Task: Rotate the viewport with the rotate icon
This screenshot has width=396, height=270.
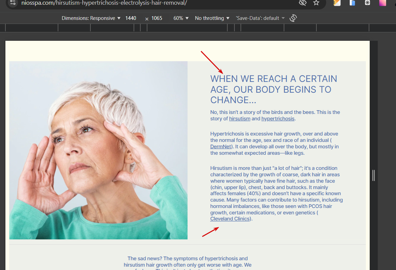Action: [x=293, y=18]
